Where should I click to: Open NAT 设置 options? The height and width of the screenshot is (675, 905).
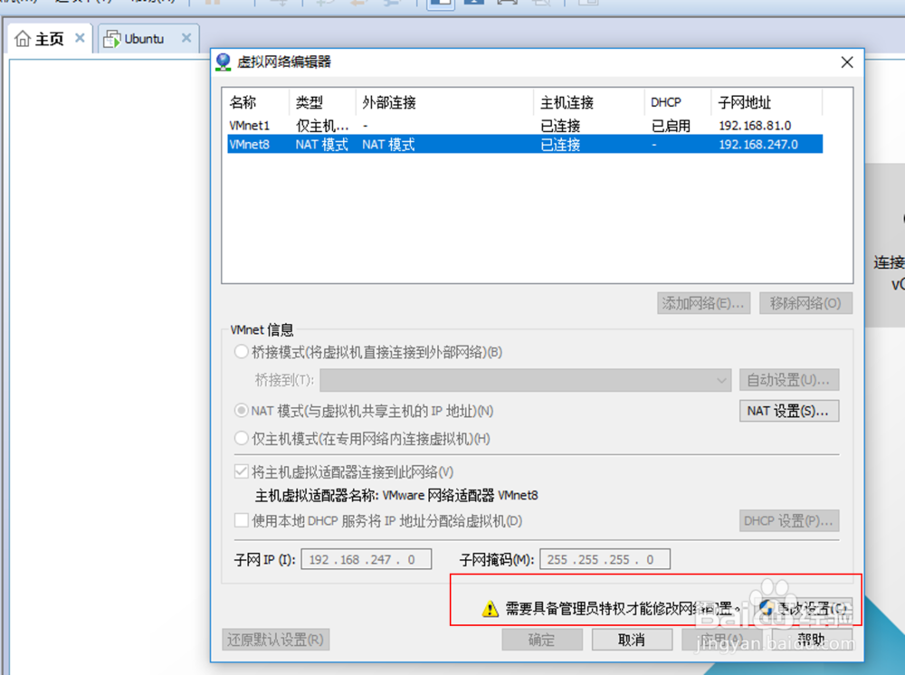coord(789,410)
